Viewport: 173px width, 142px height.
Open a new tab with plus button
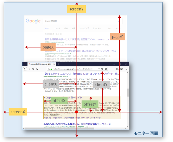(58, 64)
